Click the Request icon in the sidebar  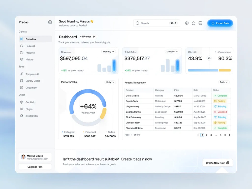click(x=21, y=46)
